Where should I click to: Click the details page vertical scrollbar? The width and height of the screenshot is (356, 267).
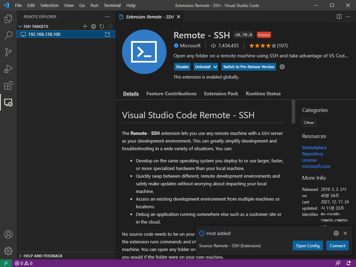click(x=293, y=112)
